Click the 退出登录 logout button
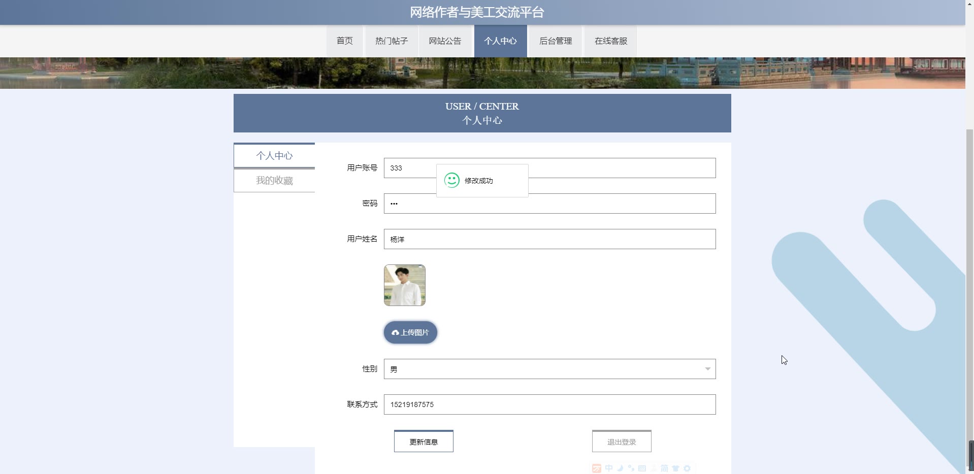 point(622,442)
